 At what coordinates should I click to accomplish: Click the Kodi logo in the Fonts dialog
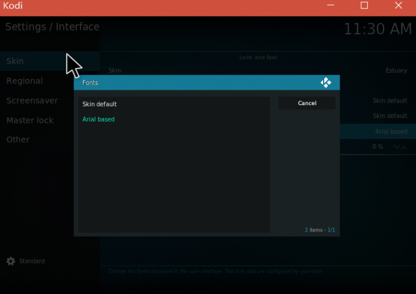coord(326,83)
